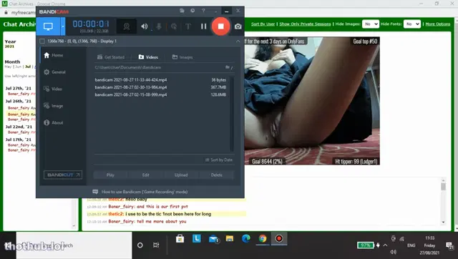
Task: Expand hidden tray icons chevron
Action: click(x=385, y=245)
